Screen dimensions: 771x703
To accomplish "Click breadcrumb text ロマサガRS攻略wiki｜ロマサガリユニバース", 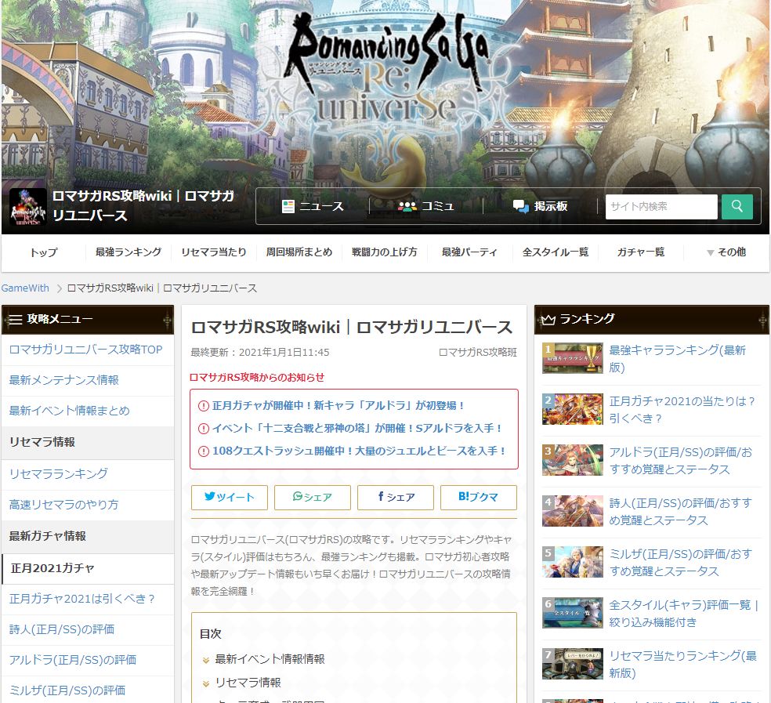I will [161, 288].
